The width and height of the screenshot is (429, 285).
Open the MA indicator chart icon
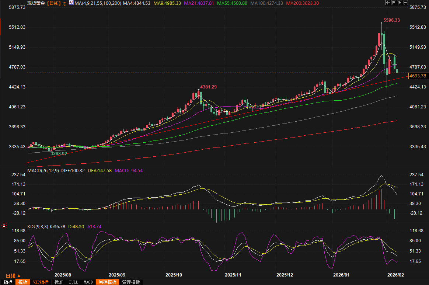pyautogui.click(x=70, y=3)
